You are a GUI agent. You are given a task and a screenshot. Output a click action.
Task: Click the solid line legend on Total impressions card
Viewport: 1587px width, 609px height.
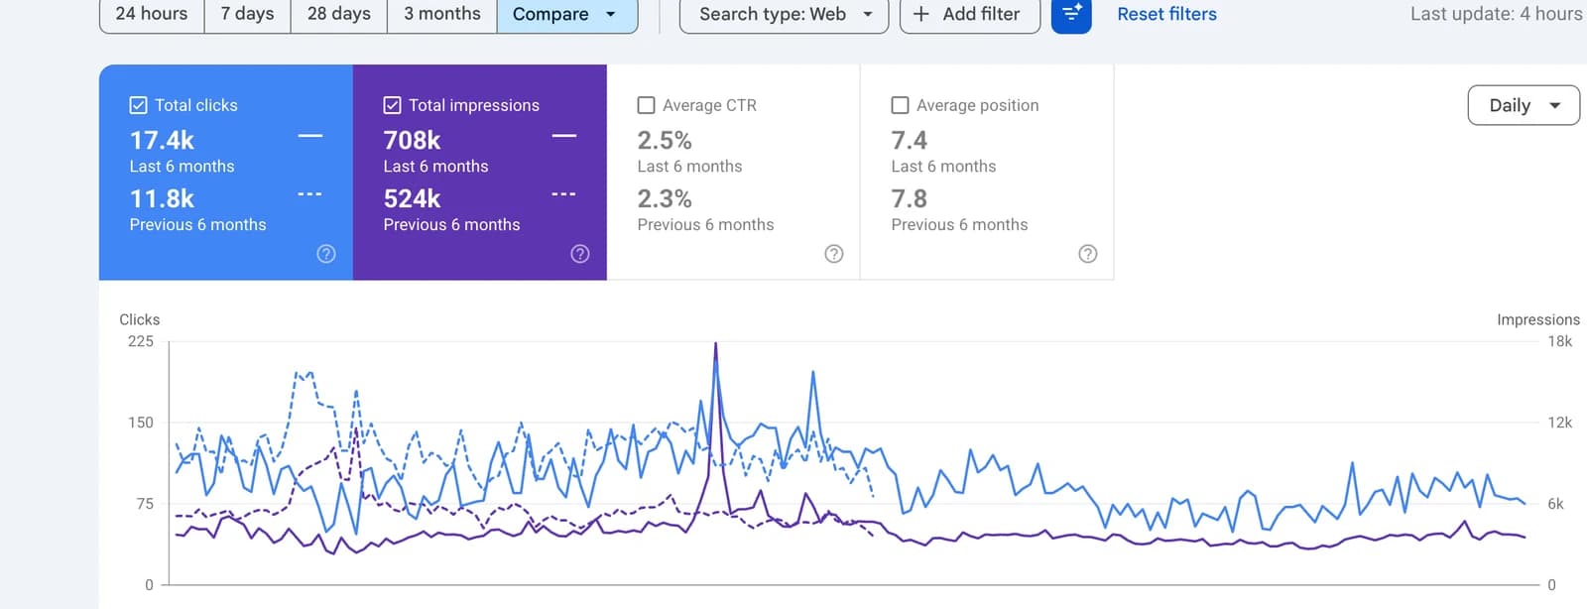[564, 136]
